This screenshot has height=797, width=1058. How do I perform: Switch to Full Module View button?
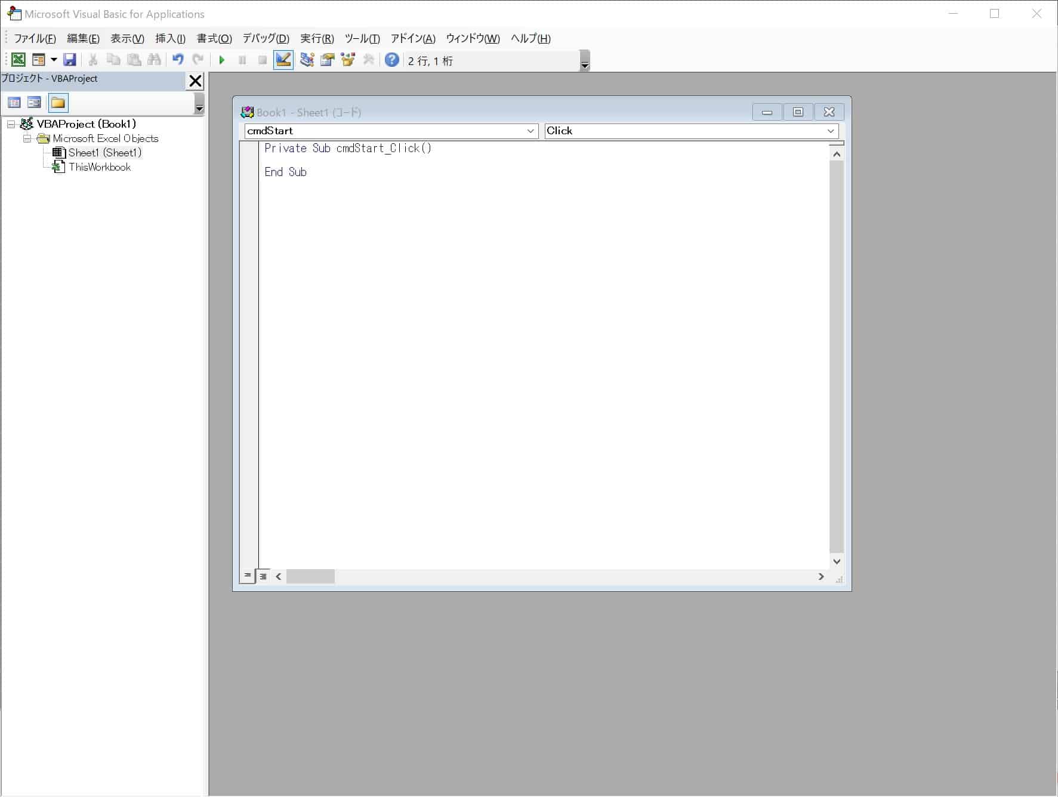(x=263, y=576)
